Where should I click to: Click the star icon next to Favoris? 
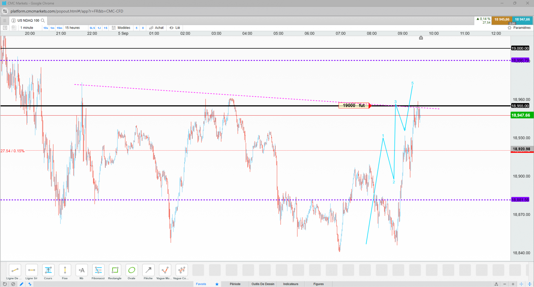click(x=217, y=284)
